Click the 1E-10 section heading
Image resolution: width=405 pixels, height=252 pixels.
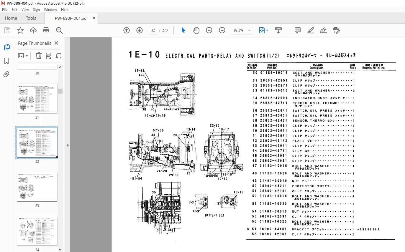(x=145, y=55)
